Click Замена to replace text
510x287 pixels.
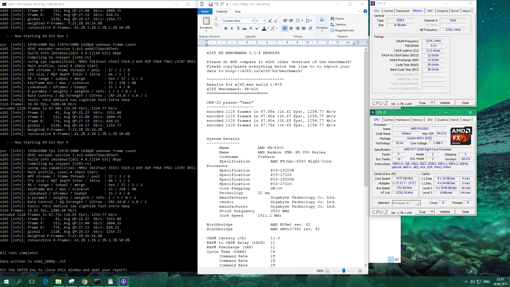point(338,24)
